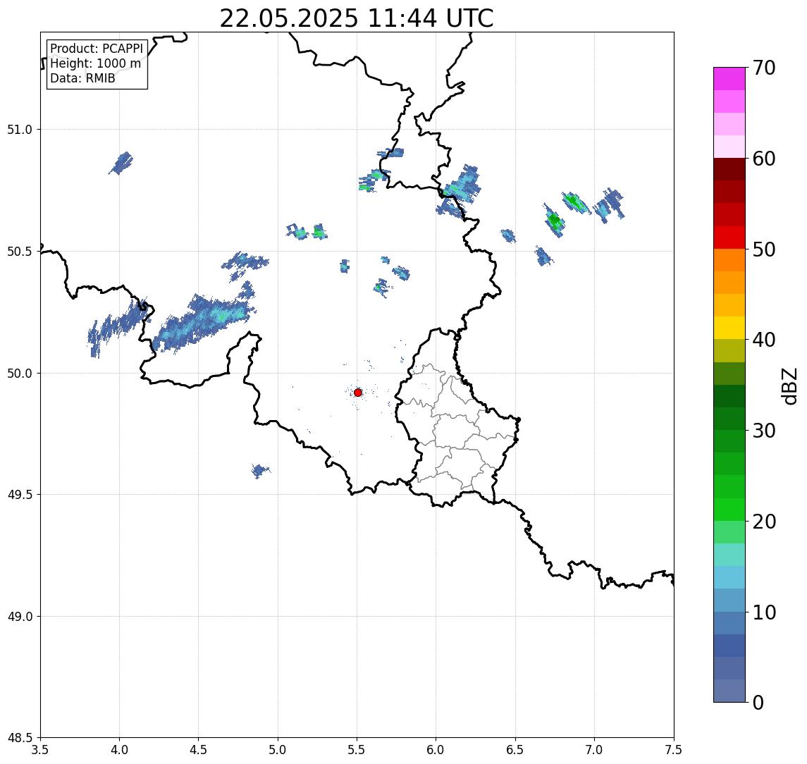Click the 'Height: 1000 m' legend line
Image resolution: width=807 pixels, height=764 pixels.
tap(95, 63)
